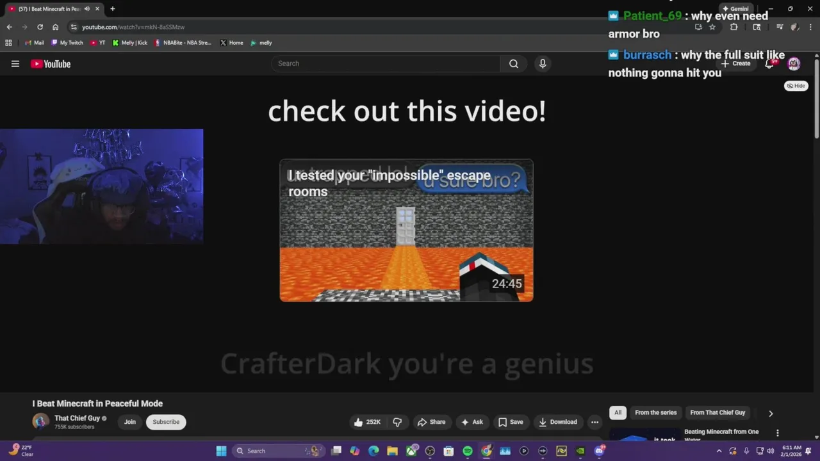This screenshot has width=820, height=461.
Task: Open the My Twitch bookmark
Action: pos(67,43)
